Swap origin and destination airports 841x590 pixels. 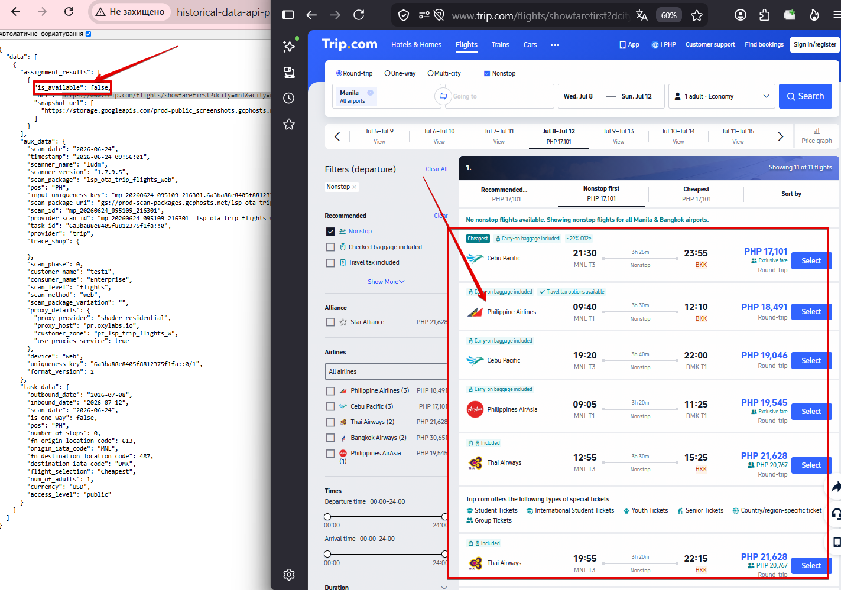click(443, 96)
